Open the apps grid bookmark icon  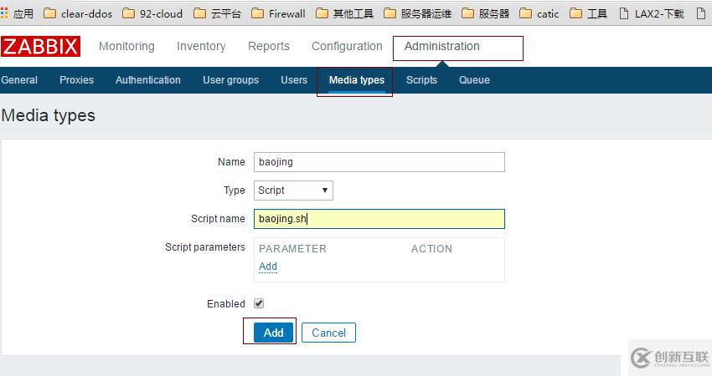(x=4, y=13)
